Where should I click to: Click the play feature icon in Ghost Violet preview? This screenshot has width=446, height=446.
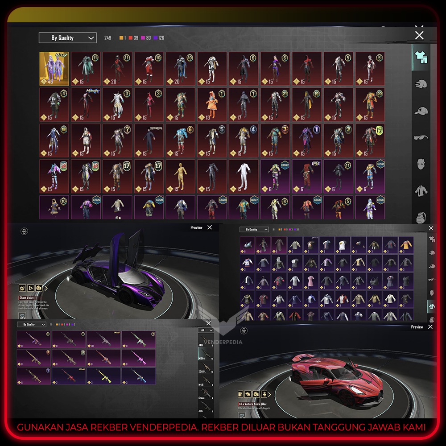[x=30, y=288]
